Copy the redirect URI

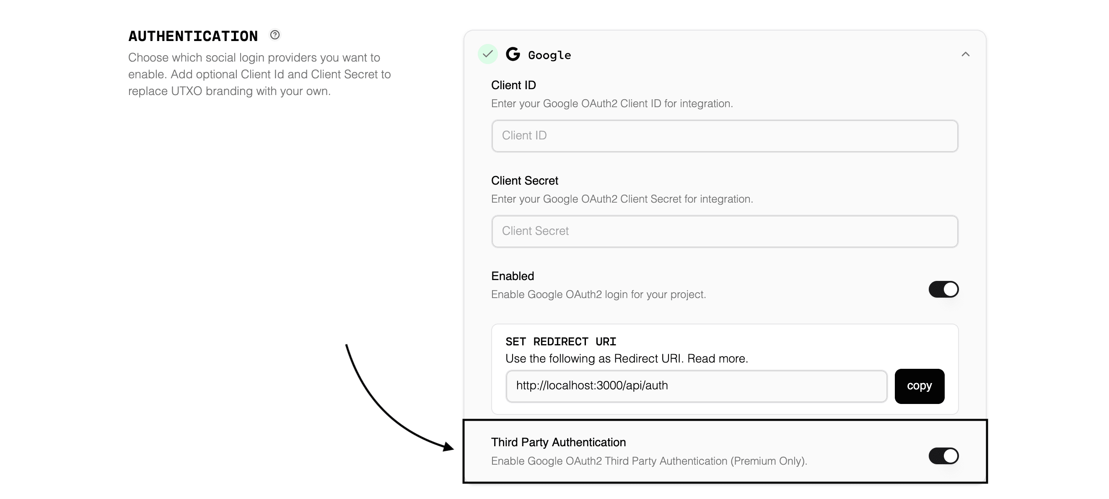pyautogui.click(x=919, y=386)
